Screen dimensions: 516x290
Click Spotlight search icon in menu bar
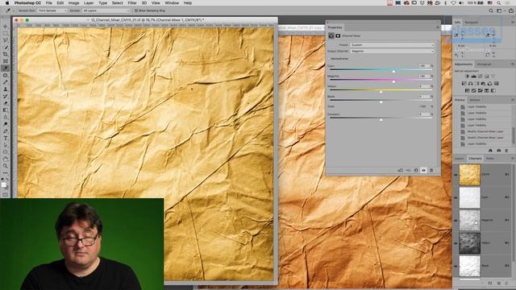tap(499, 3)
